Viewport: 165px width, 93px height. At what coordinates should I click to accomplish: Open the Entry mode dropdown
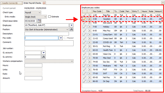45,17
